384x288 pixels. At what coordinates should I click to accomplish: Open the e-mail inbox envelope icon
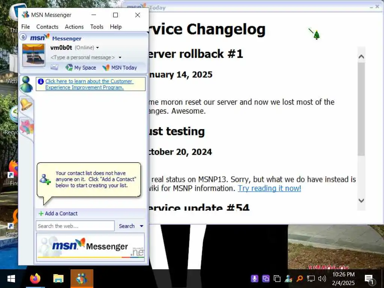54,67
